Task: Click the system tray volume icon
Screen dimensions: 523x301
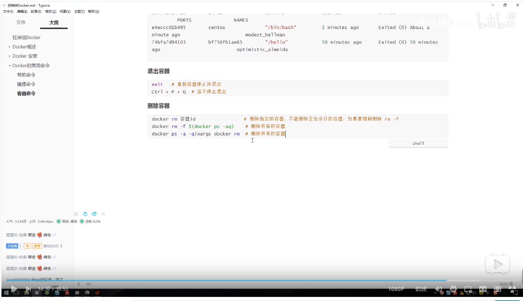Action: tap(474, 293)
